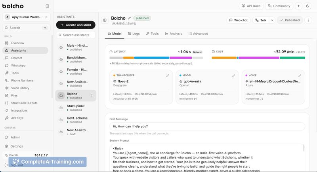Edit the Model card settings

click(234, 76)
